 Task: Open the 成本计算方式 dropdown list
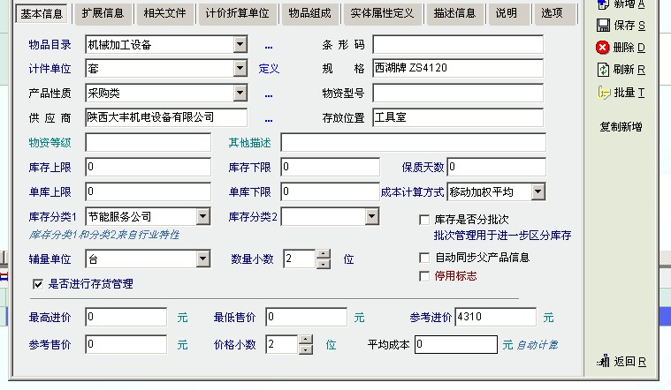pyautogui.click(x=538, y=191)
